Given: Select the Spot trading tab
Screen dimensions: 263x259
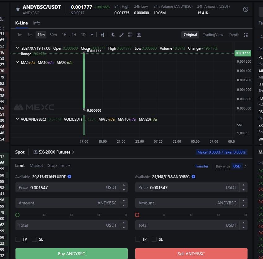Looking at the screenshot, I should tap(20, 152).
